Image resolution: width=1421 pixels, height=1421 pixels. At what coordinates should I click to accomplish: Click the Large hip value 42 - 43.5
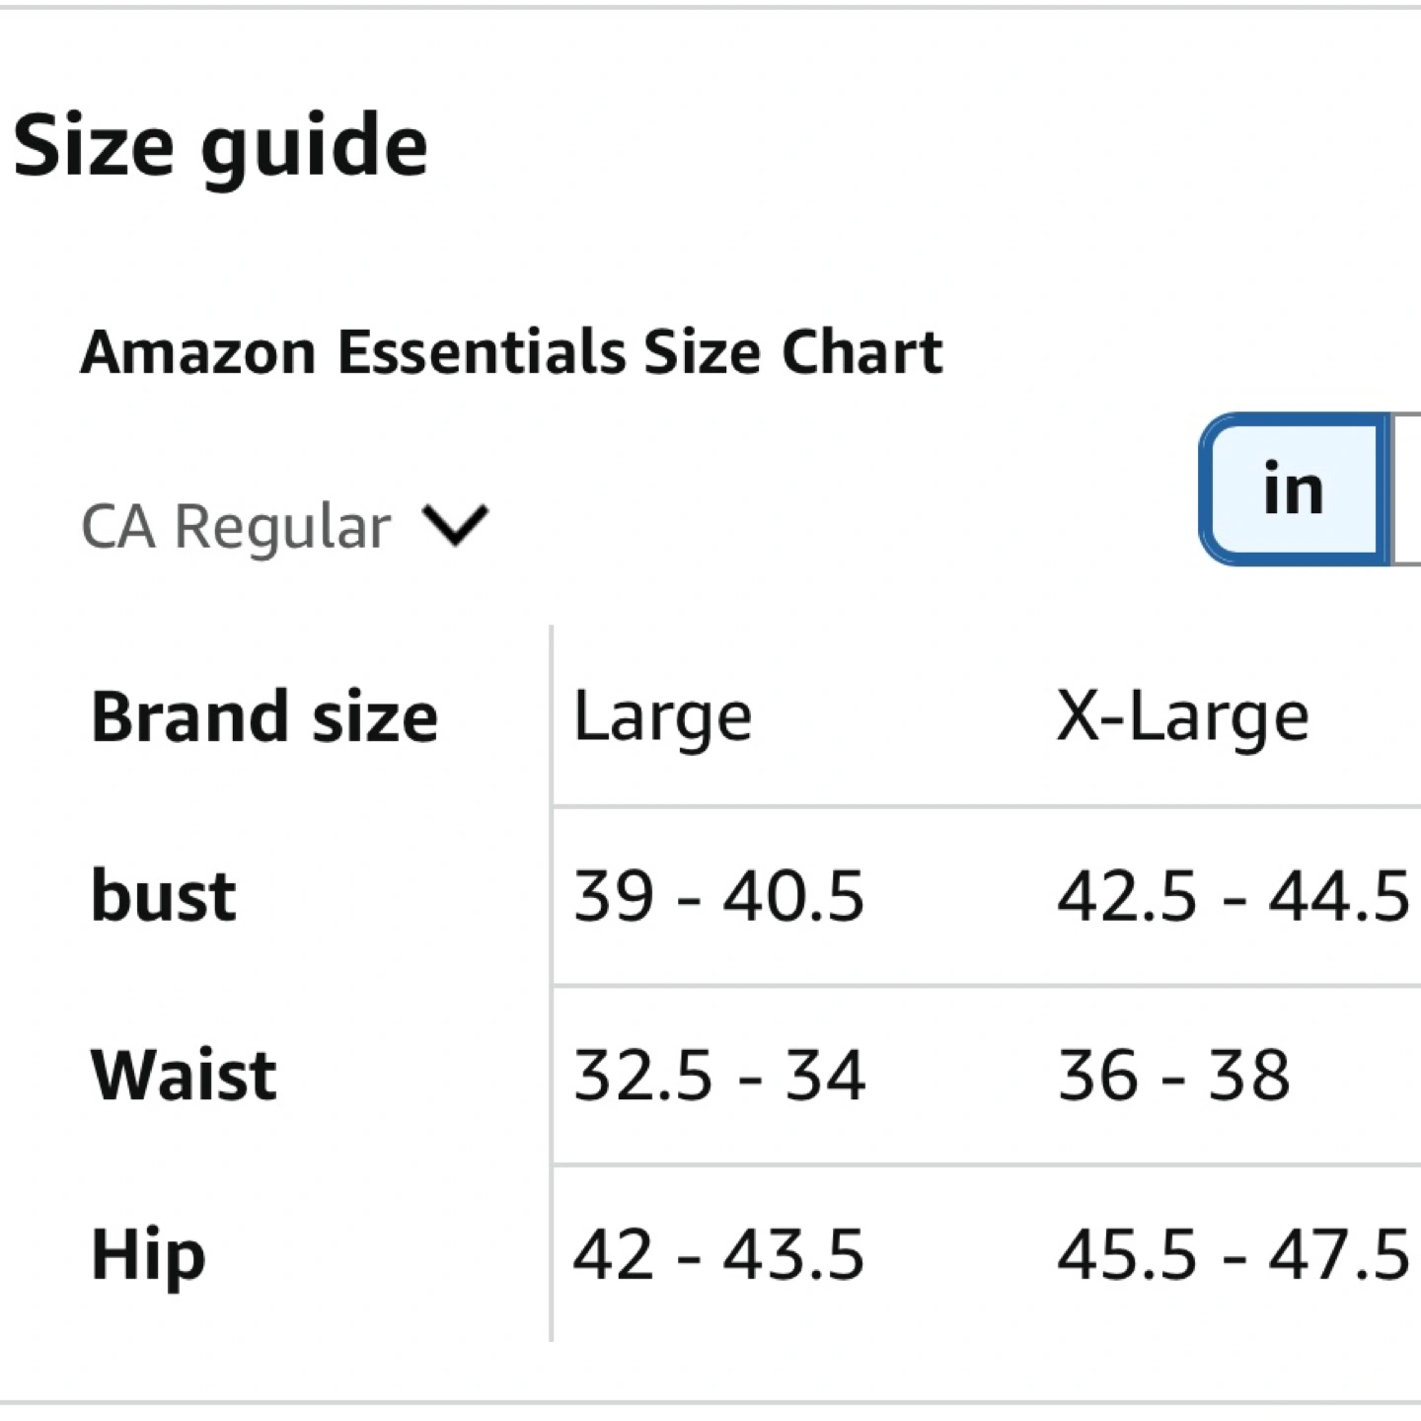pyautogui.click(x=718, y=1254)
